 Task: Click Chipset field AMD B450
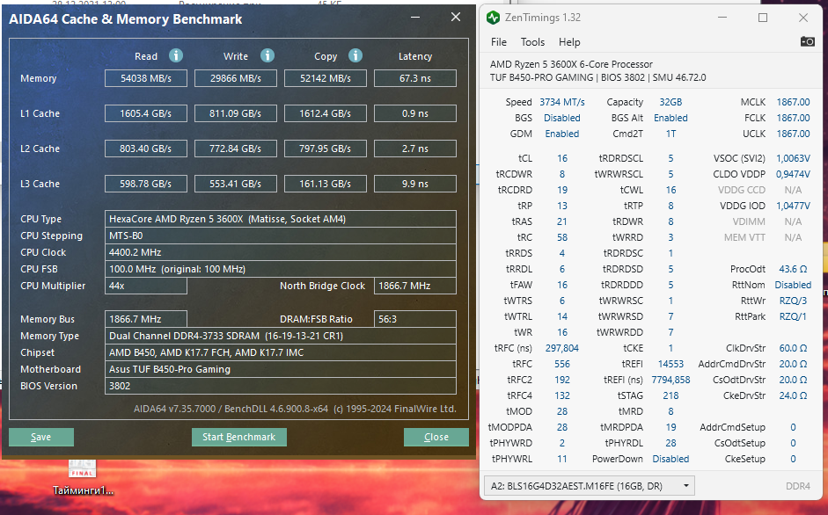pyautogui.click(x=281, y=352)
